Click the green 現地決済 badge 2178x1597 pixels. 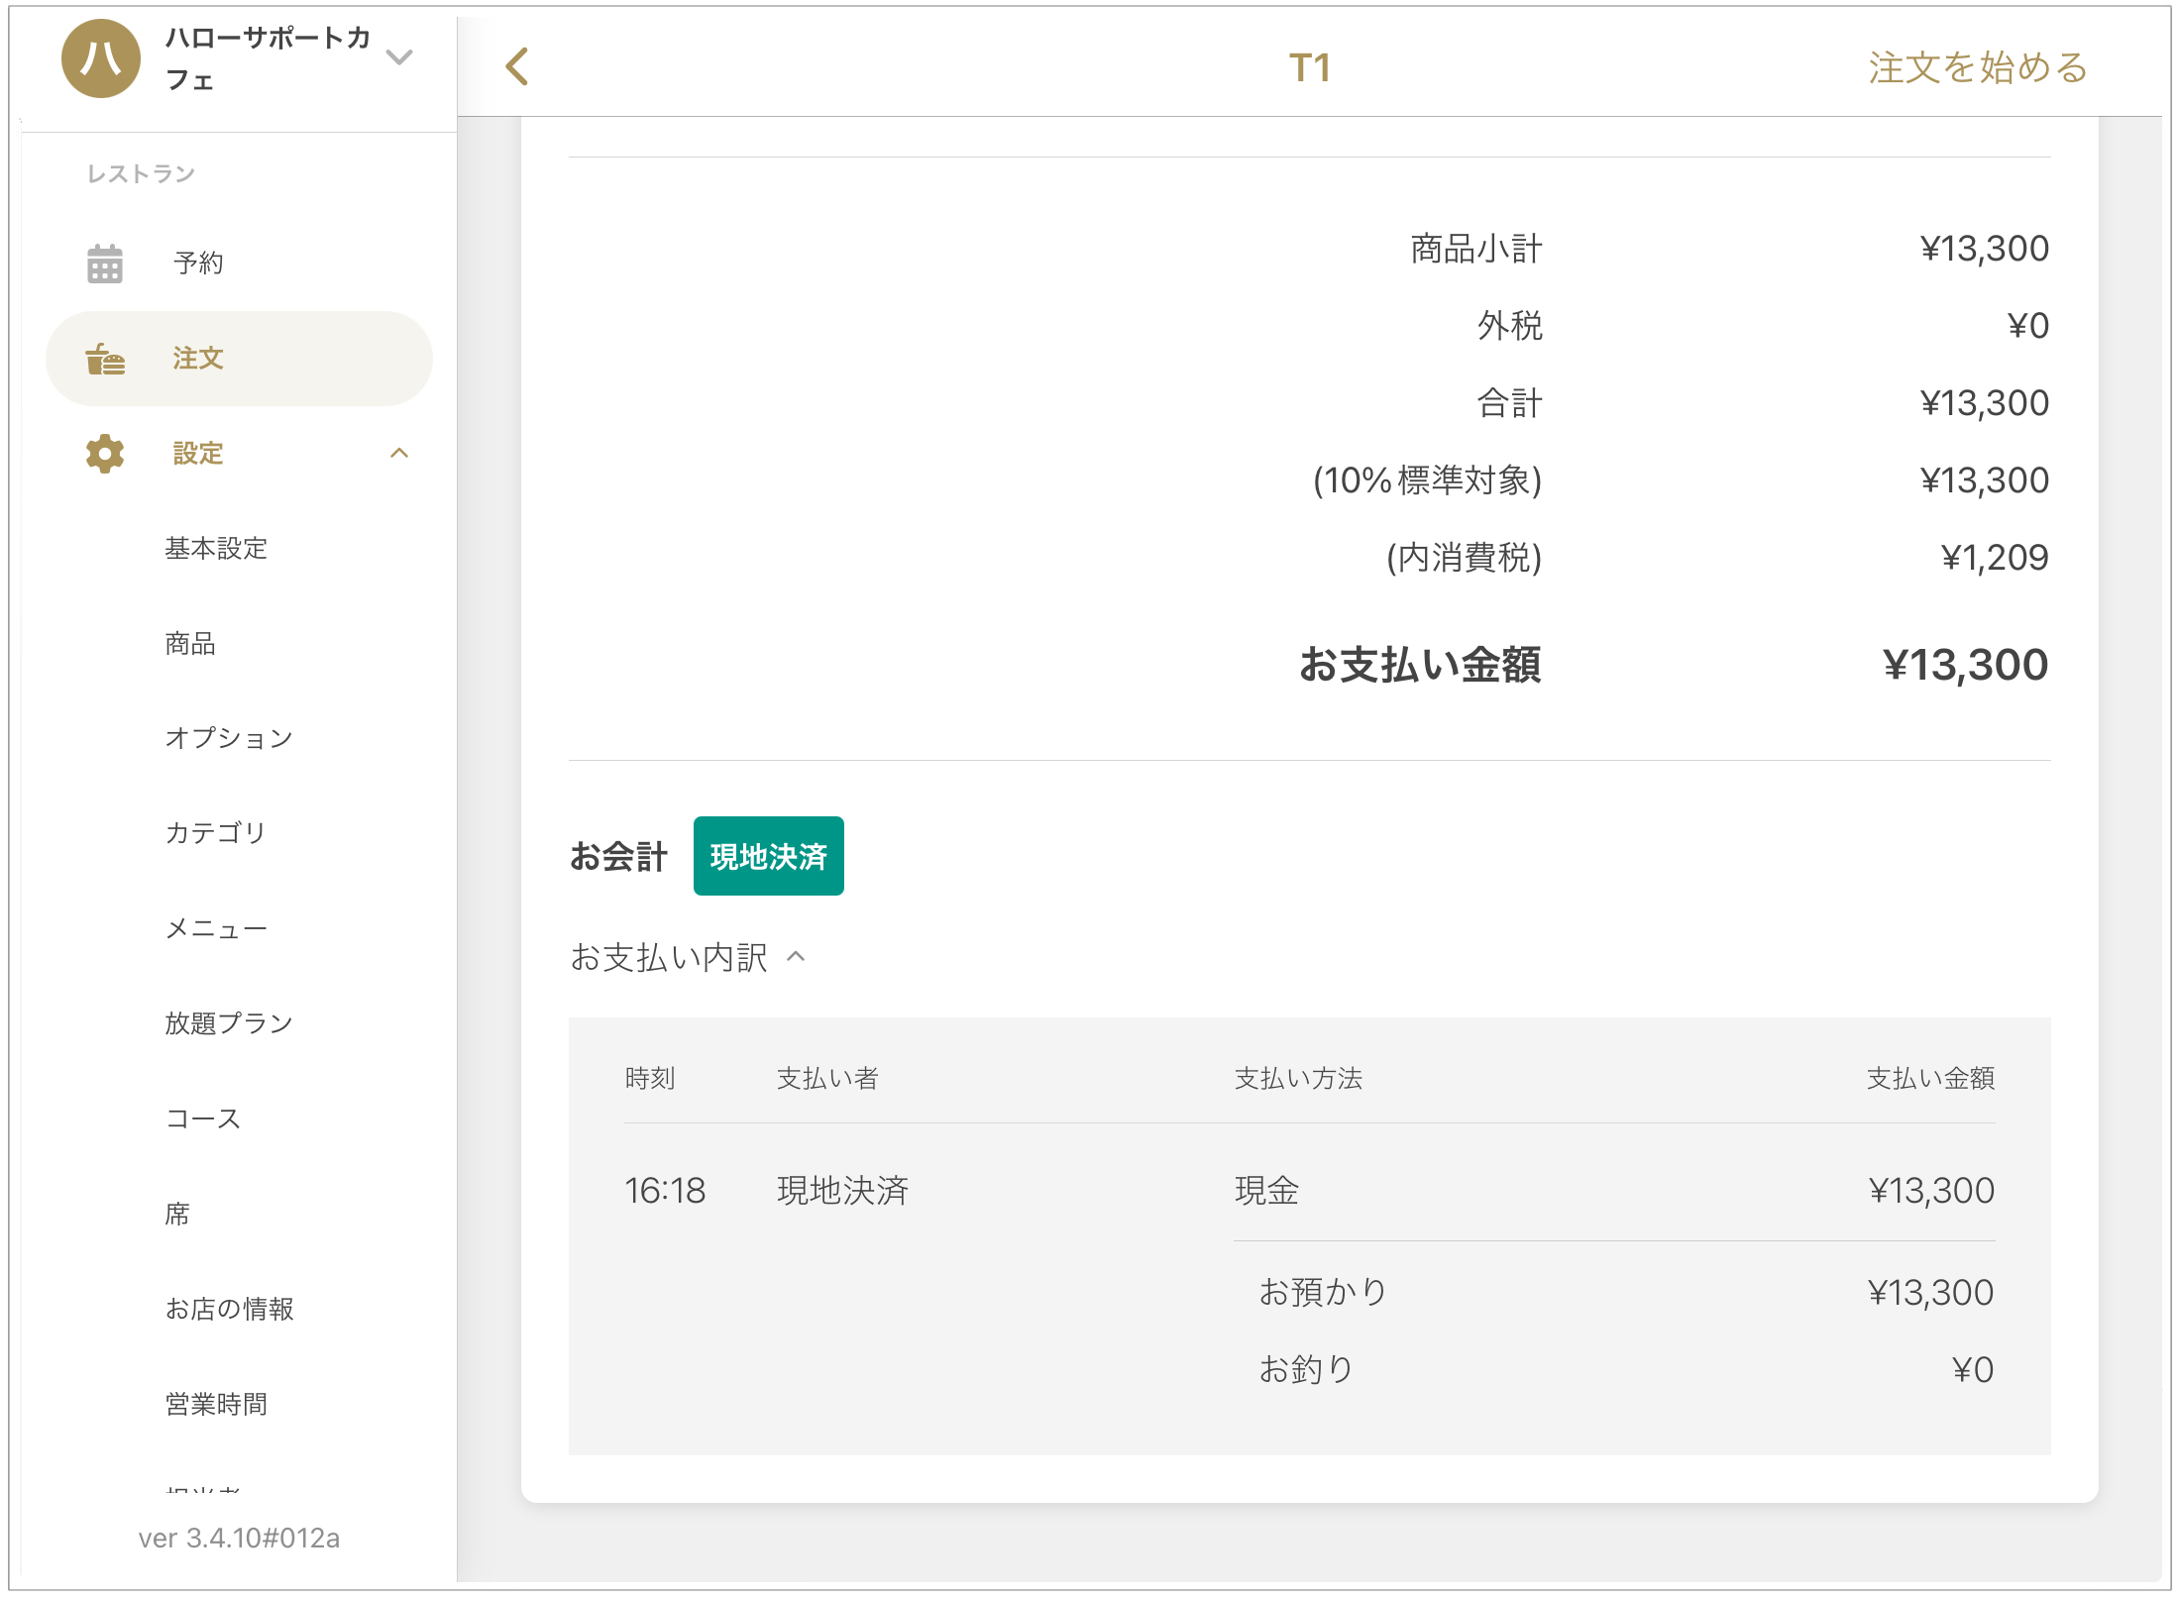coord(768,856)
